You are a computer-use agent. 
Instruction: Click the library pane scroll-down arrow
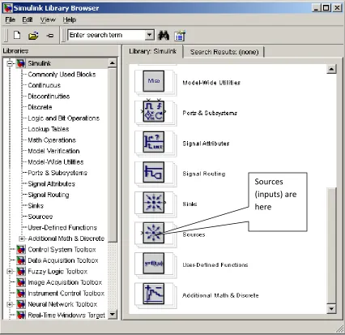pyautogui.click(x=331, y=308)
